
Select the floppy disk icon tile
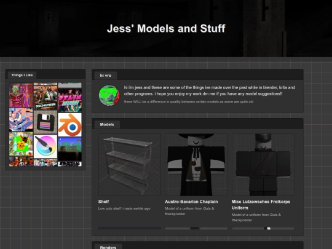click(x=45, y=122)
